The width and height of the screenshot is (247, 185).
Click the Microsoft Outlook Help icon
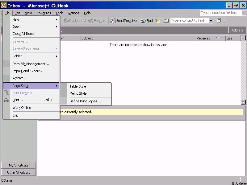coord(219,21)
